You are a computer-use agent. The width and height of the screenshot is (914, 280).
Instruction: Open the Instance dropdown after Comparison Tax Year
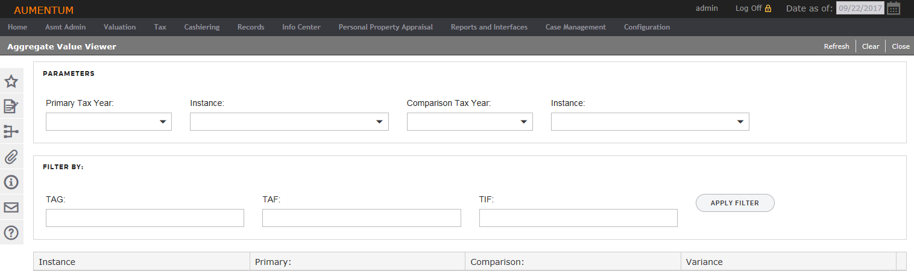[x=650, y=122]
